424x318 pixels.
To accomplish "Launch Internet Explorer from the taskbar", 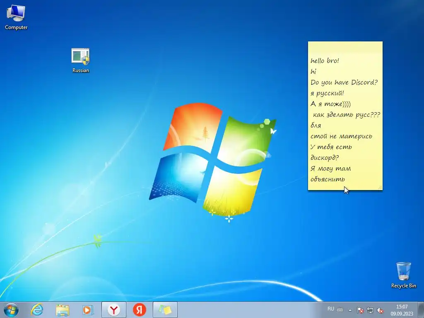I will (37, 310).
